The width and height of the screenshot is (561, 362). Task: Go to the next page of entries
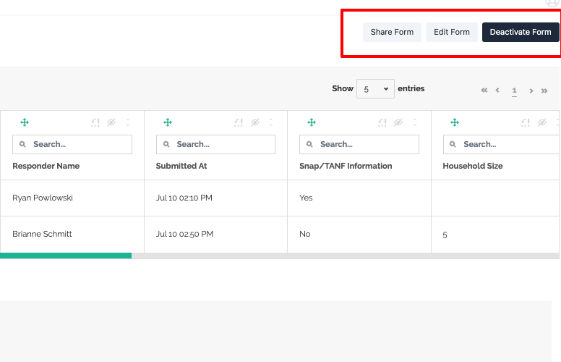pos(531,90)
